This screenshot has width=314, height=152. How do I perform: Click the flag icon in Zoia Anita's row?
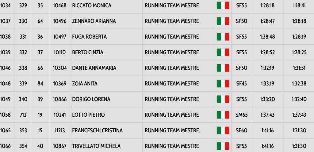tap(223, 84)
